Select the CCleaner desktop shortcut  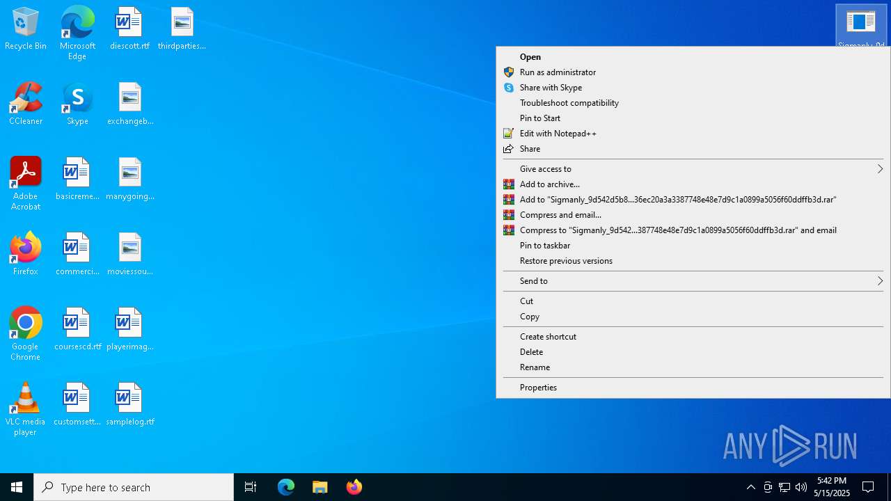click(26, 104)
